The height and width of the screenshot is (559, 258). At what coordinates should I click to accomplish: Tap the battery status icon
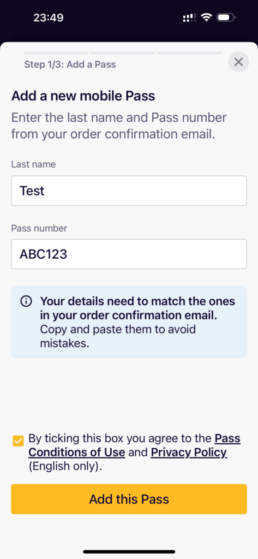226,17
